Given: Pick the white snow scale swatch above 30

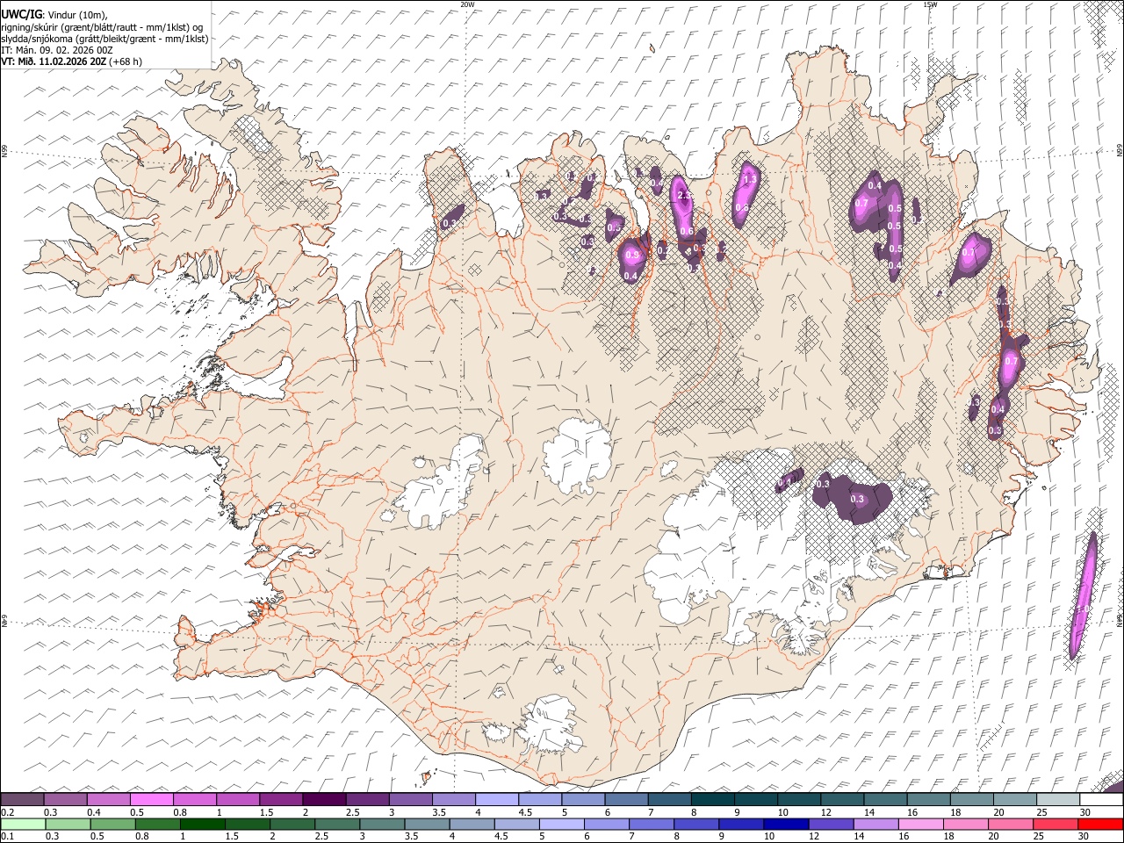Looking at the screenshot, I should pyautogui.click(x=1099, y=800).
